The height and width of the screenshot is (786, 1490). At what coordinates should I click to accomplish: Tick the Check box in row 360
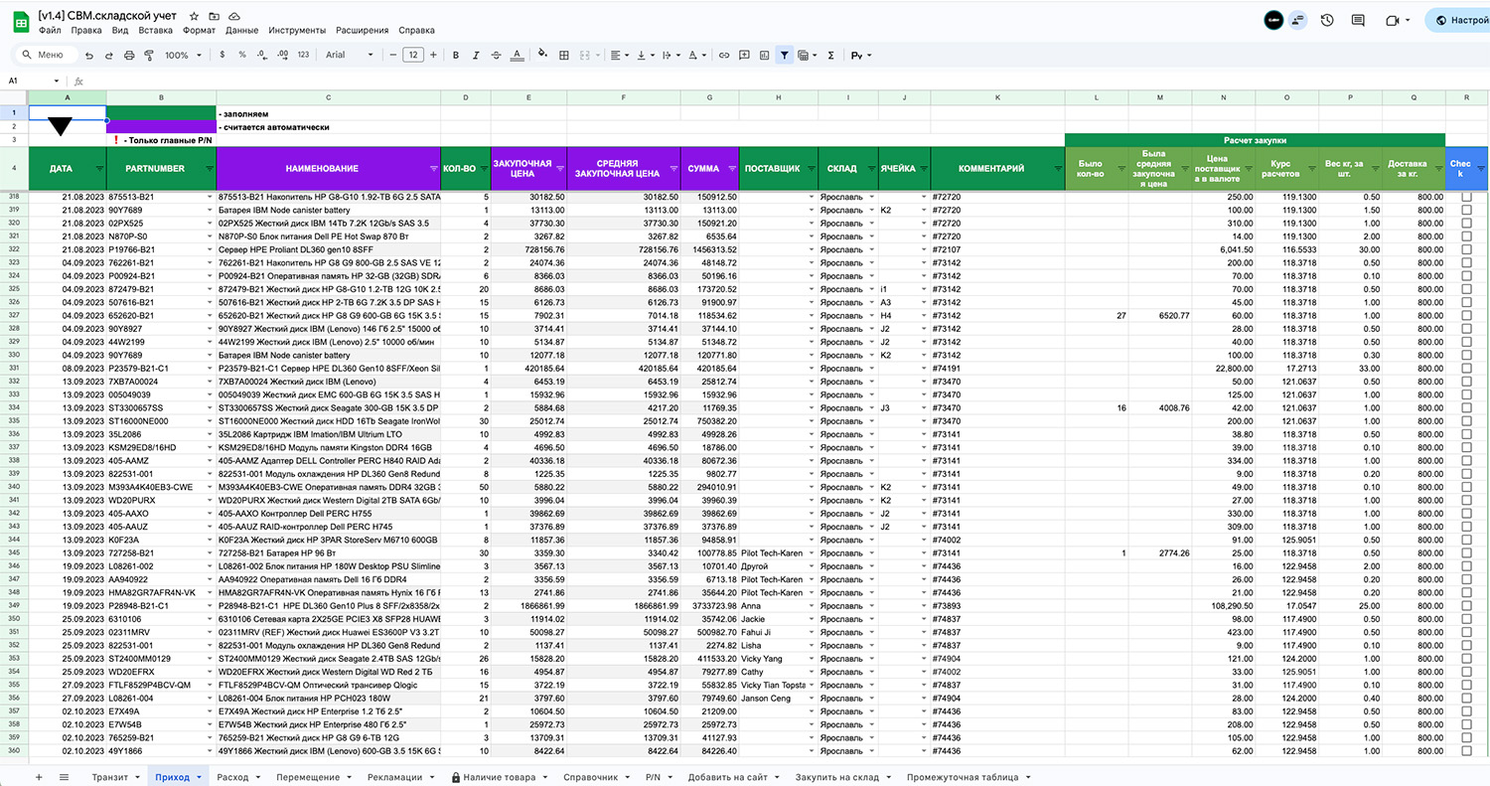coord(1466,750)
